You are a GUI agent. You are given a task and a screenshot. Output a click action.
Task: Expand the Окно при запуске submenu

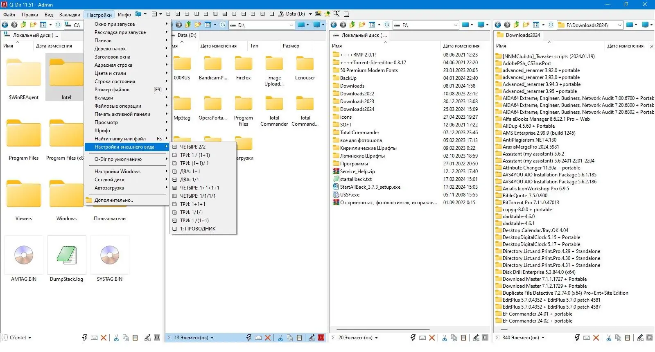[x=127, y=24]
